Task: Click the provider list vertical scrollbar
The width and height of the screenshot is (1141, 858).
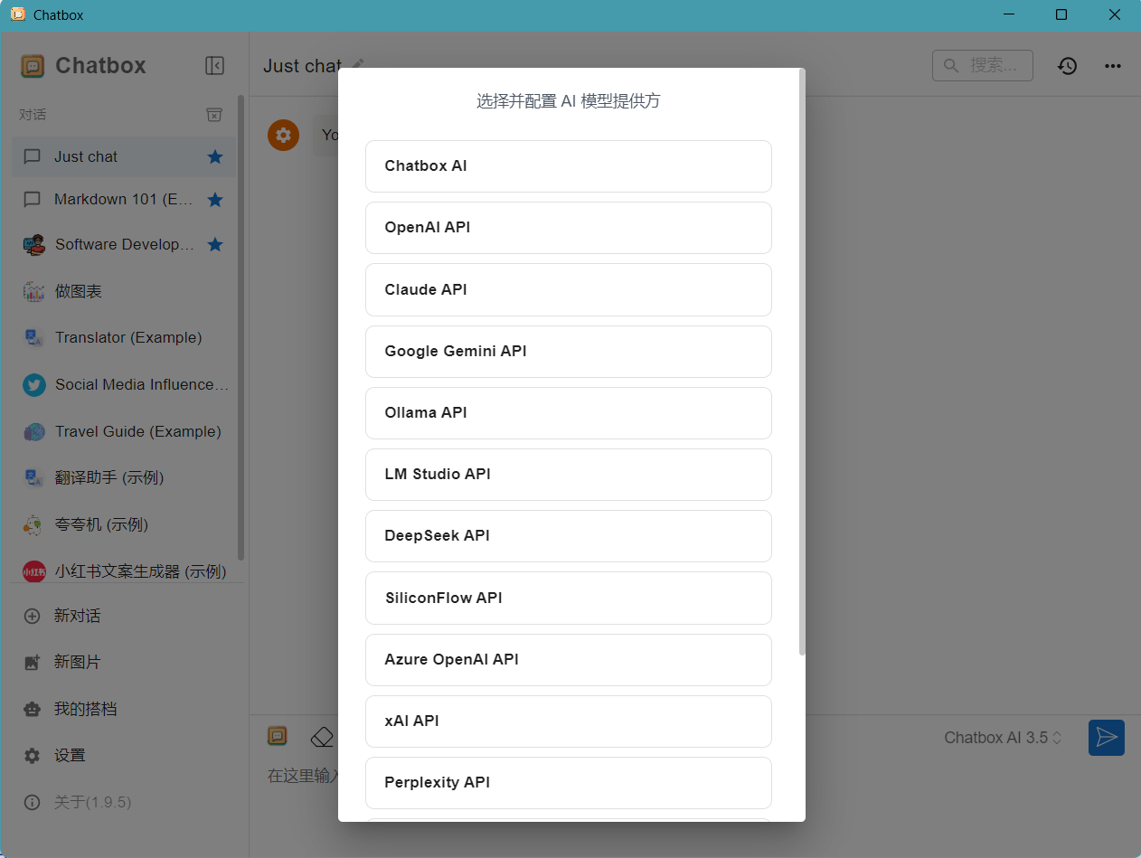Action: point(802,362)
